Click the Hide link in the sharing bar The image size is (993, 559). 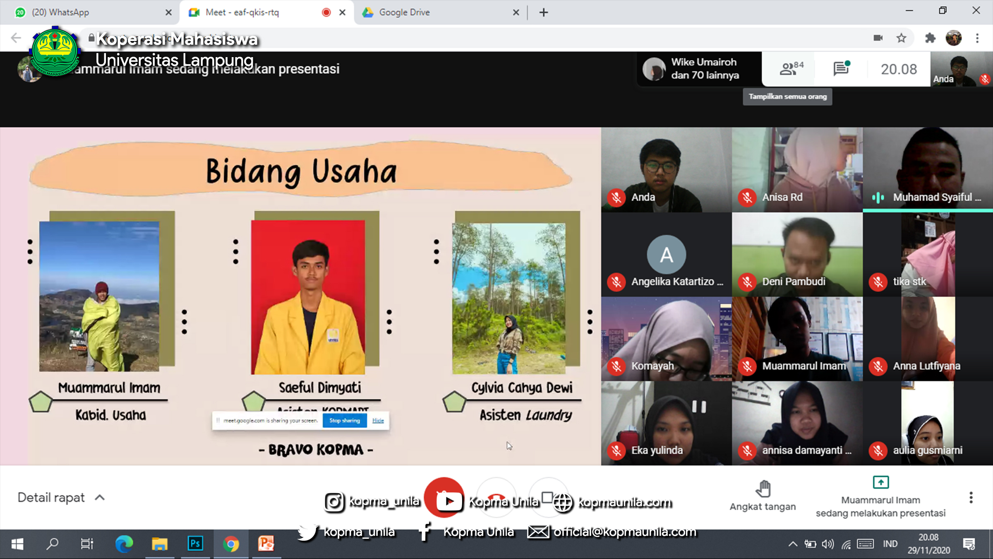point(377,420)
